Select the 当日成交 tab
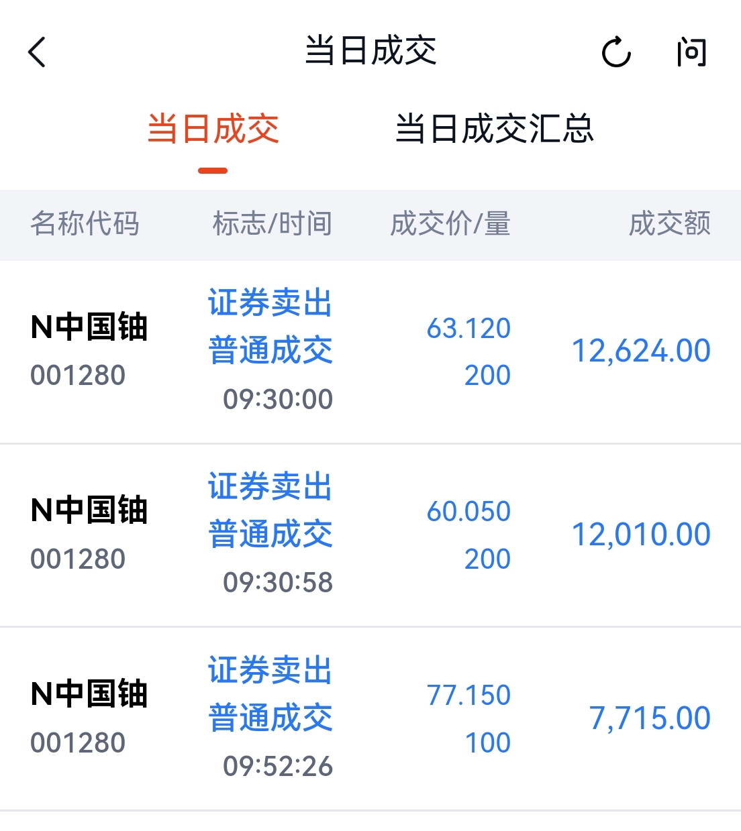Image resolution: width=741 pixels, height=831 pixels. pos(213,129)
